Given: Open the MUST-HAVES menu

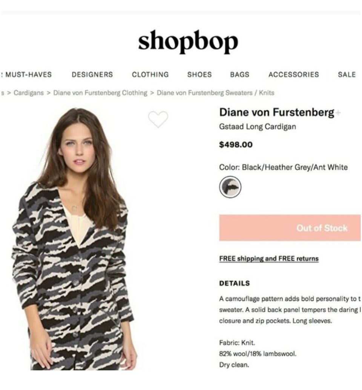Looking at the screenshot, I should [x=28, y=74].
